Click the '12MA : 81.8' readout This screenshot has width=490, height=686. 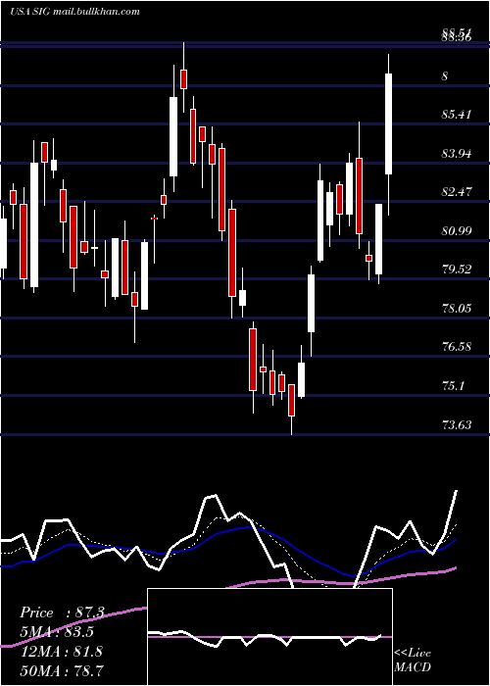(61, 651)
